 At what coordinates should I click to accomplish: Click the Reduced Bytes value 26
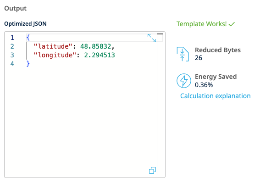click(x=198, y=58)
